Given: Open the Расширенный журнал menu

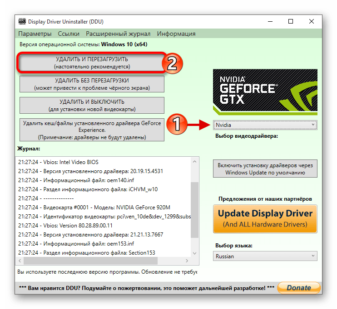Looking at the screenshot, I should tap(118, 34).
